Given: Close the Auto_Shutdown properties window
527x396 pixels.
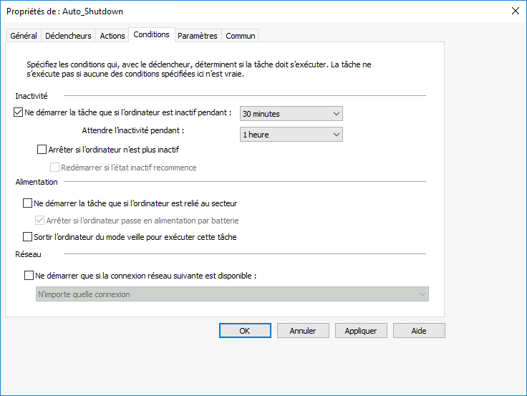Looking at the screenshot, I should click(516, 11).
